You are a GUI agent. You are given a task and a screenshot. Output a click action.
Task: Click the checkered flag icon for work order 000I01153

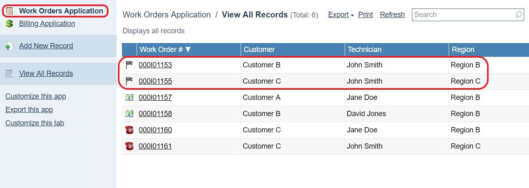coord(129,65)
